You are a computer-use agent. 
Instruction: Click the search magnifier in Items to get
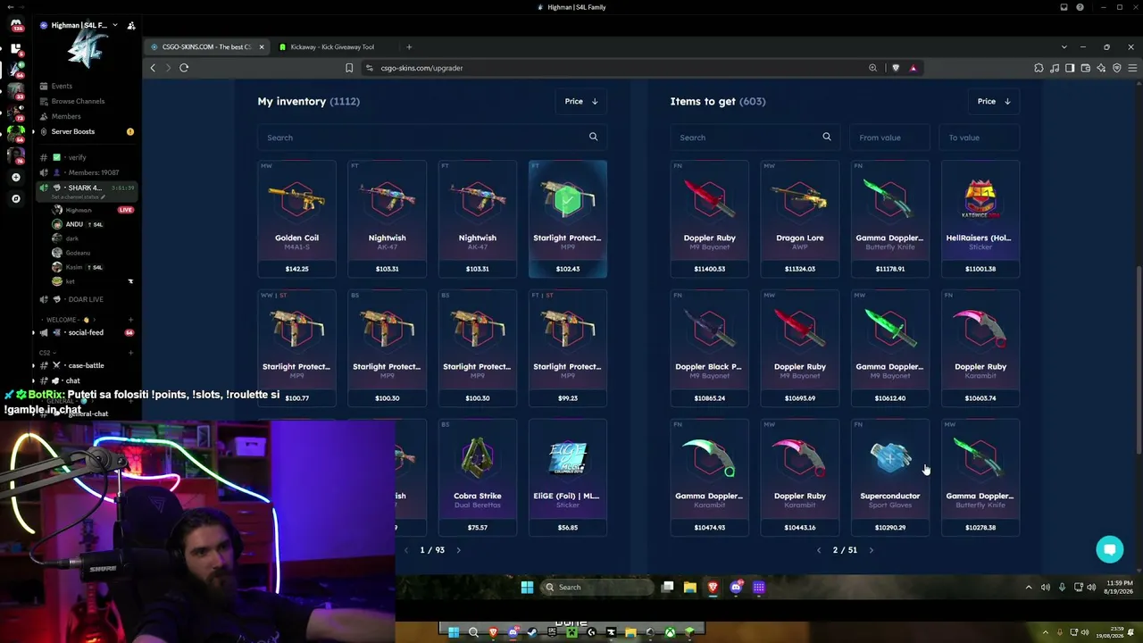click(827, 138)
